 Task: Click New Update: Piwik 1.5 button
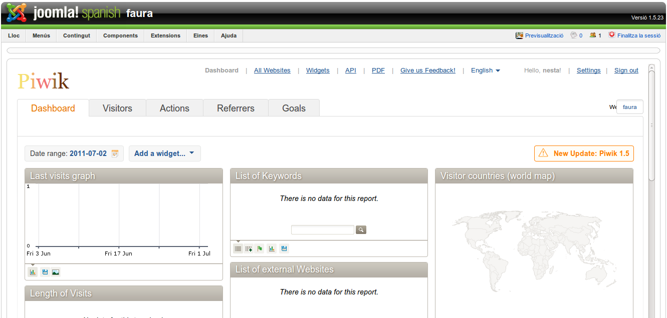pos(584,153)
